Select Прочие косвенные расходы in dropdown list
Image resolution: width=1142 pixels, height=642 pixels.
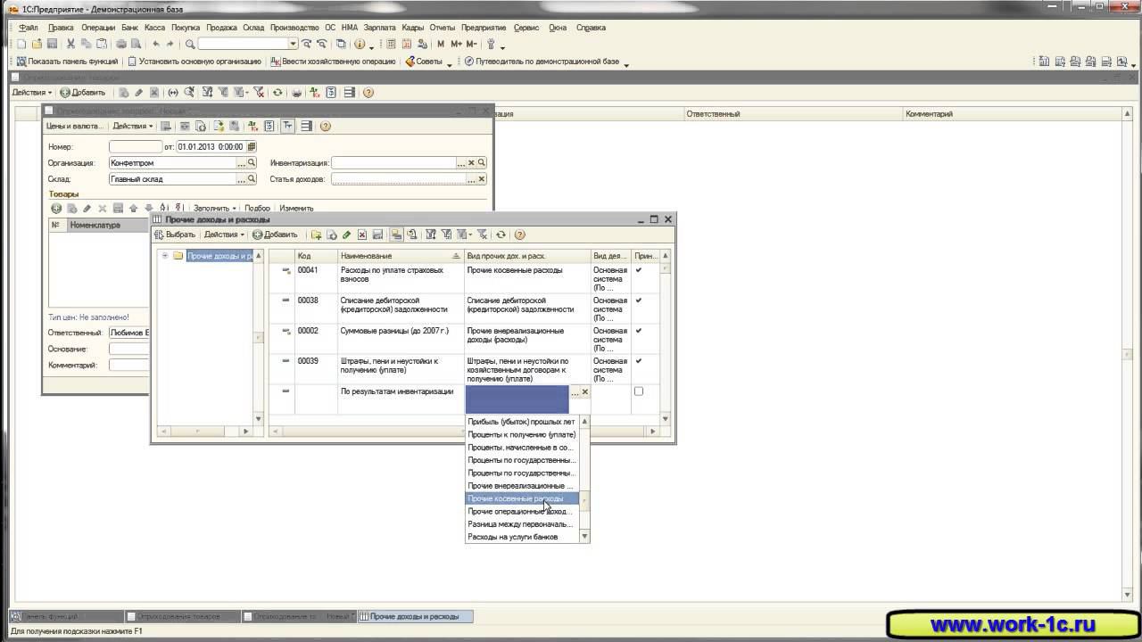522,498
